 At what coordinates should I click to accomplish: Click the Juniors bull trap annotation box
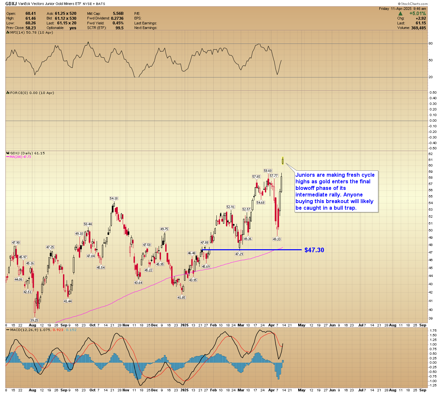point(336,191)
